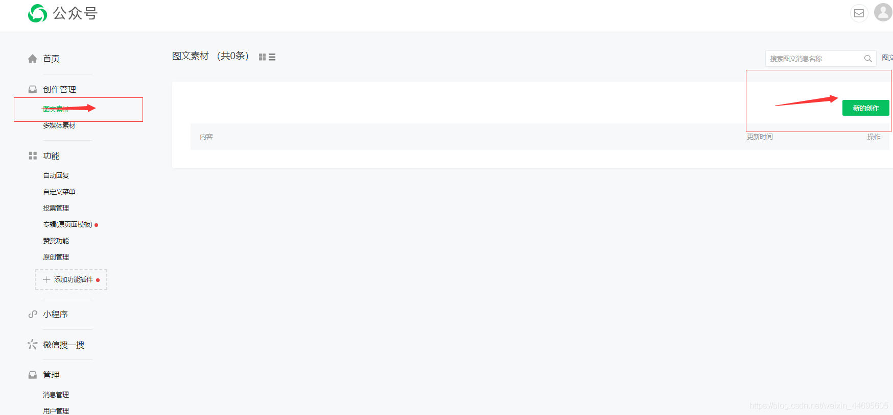
Task: Click the WeChat 公众号 logo
Action: [x=62, y=13]
